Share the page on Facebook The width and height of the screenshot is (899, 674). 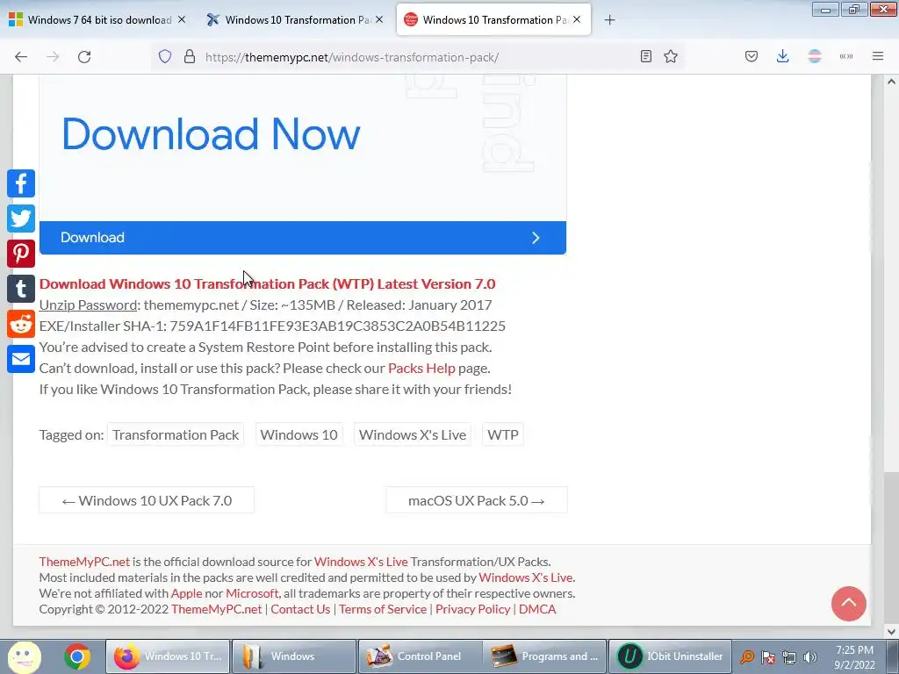[21, 183]
